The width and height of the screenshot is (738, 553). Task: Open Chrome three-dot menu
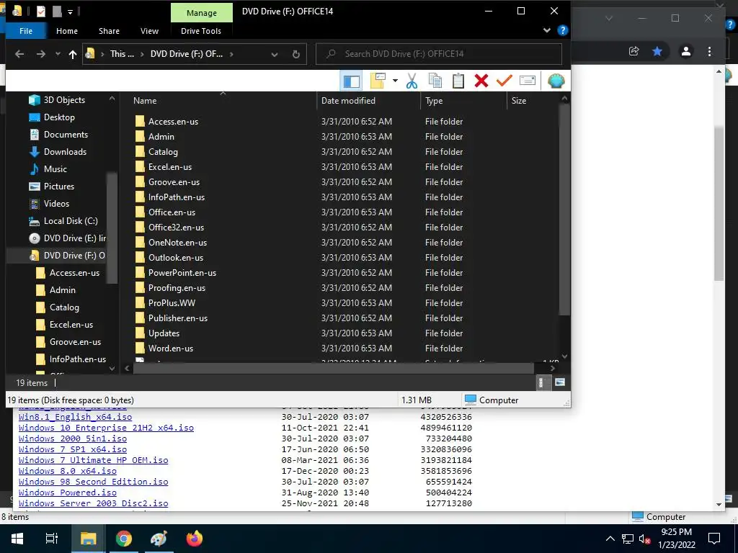(709, 51)
